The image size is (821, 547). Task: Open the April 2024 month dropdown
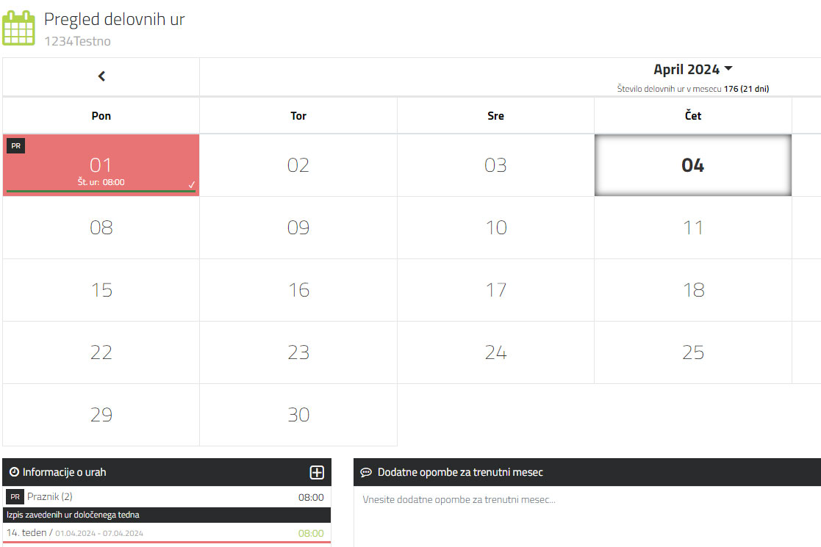[x=692, y=70]
